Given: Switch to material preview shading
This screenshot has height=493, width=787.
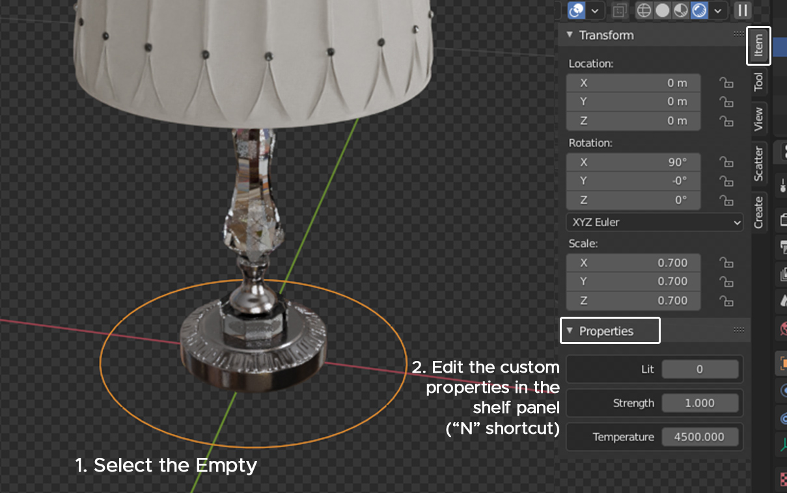Looking at the screenshot, I should pos(680,10).
